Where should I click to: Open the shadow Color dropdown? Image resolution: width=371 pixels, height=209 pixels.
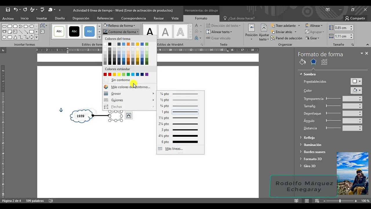(356, 90)
